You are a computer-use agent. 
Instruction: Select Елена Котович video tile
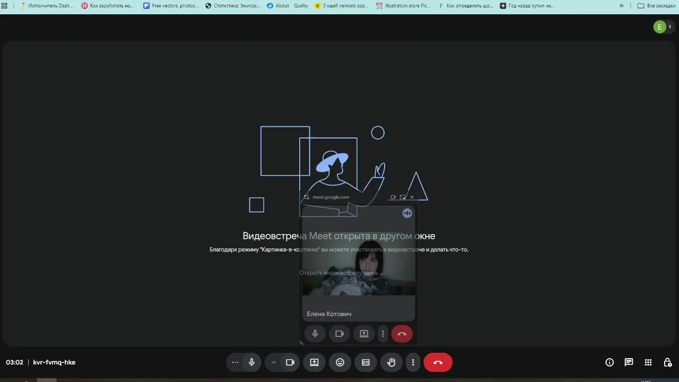(359, 264)
